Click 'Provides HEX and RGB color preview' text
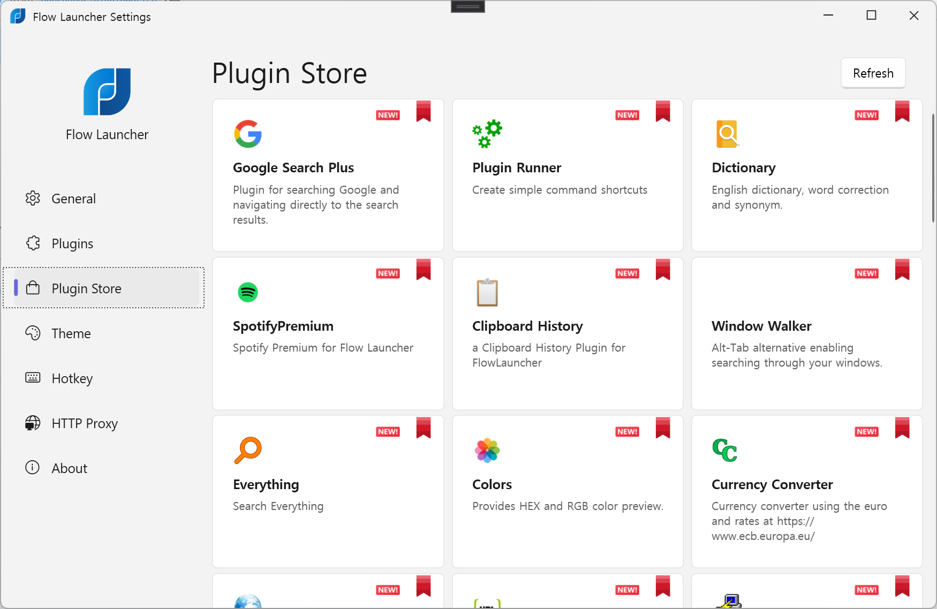Image resolution: width=937 pixels, height=609 pixels. [568, 506]
